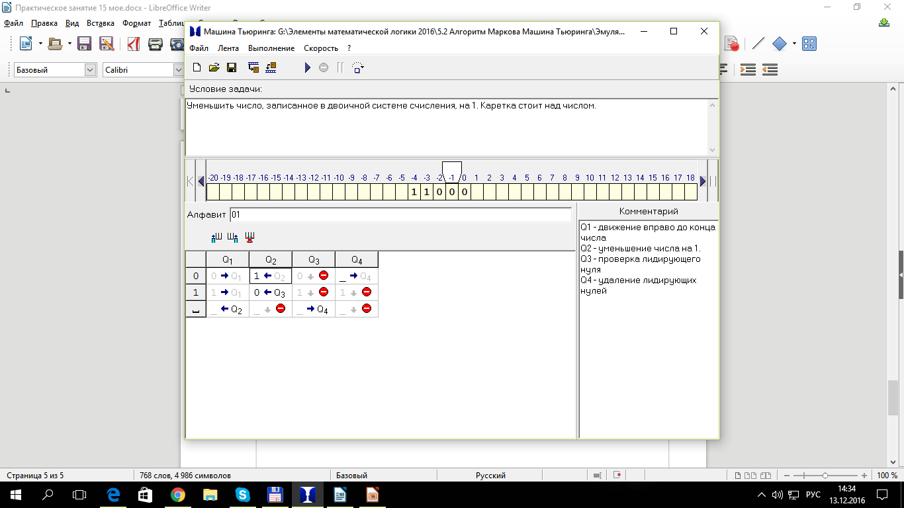Save the Turing machine program
The width and height of the screenshot is (904, 508).
[232, 67]
